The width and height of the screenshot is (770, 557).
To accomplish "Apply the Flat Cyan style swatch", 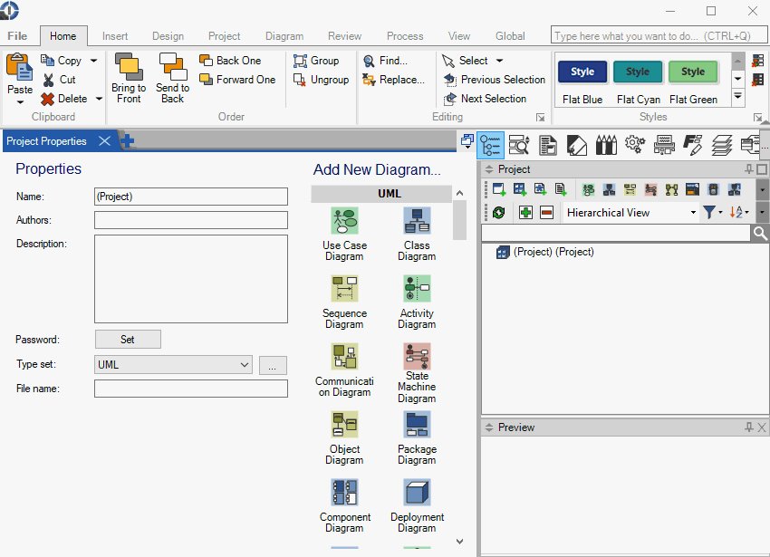I will pyautogui.click(x=638, y=72).
